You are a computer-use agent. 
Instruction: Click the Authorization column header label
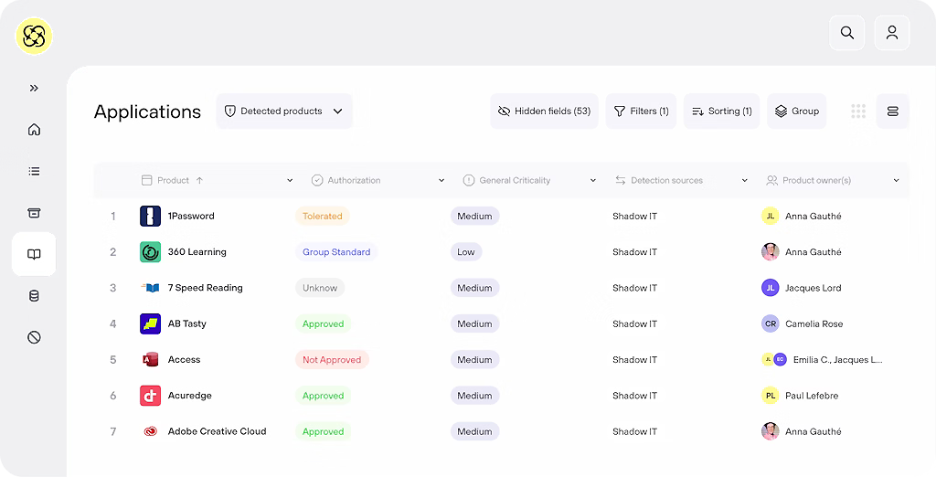(354, 180)
